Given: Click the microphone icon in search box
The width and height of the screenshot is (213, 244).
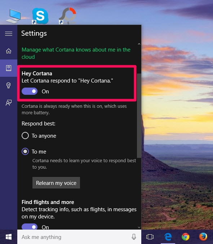Looking at the screenshot, I should [134, 237].
